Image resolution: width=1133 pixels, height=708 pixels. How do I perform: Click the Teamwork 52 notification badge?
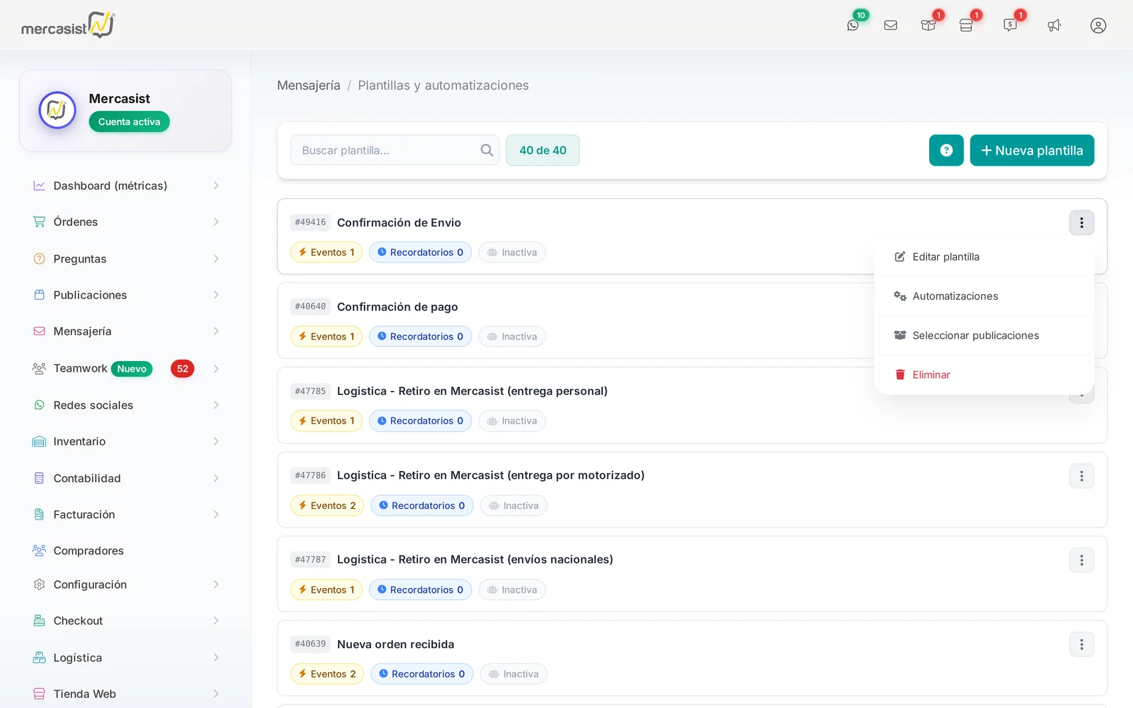(x=183, y=368)
